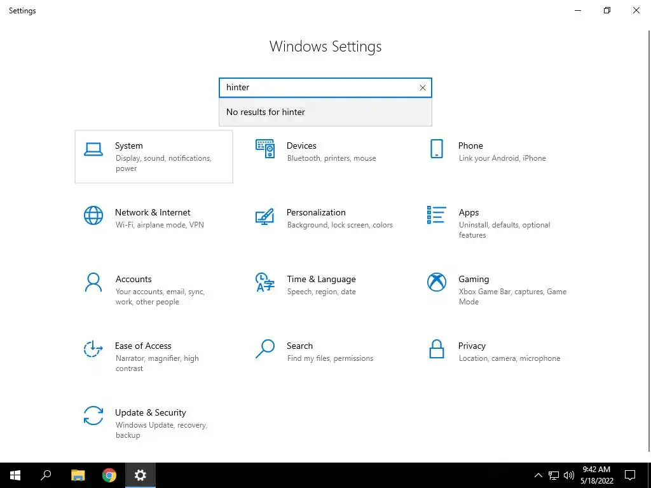Image resolution: width=651 pixels, height=488 pixels.
Task: Open the Time & Language icon
Action: (265, 282)
